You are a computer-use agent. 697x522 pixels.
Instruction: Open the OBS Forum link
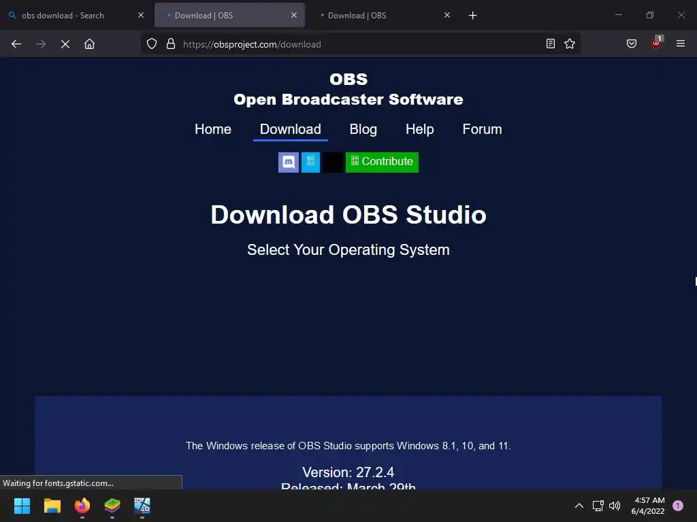click(482, 129)
